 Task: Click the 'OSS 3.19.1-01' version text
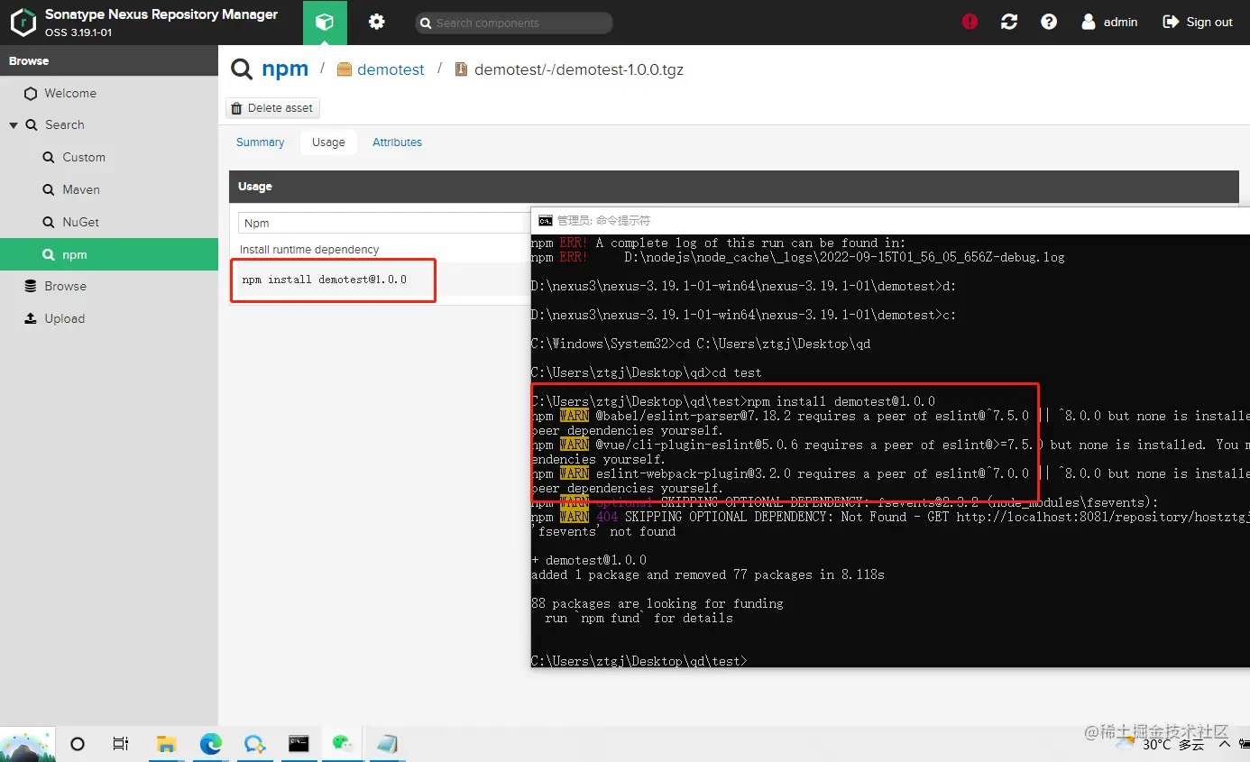78,32
